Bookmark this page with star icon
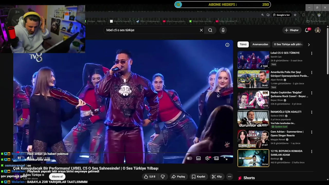329x185 pixels. coord(295,15)
